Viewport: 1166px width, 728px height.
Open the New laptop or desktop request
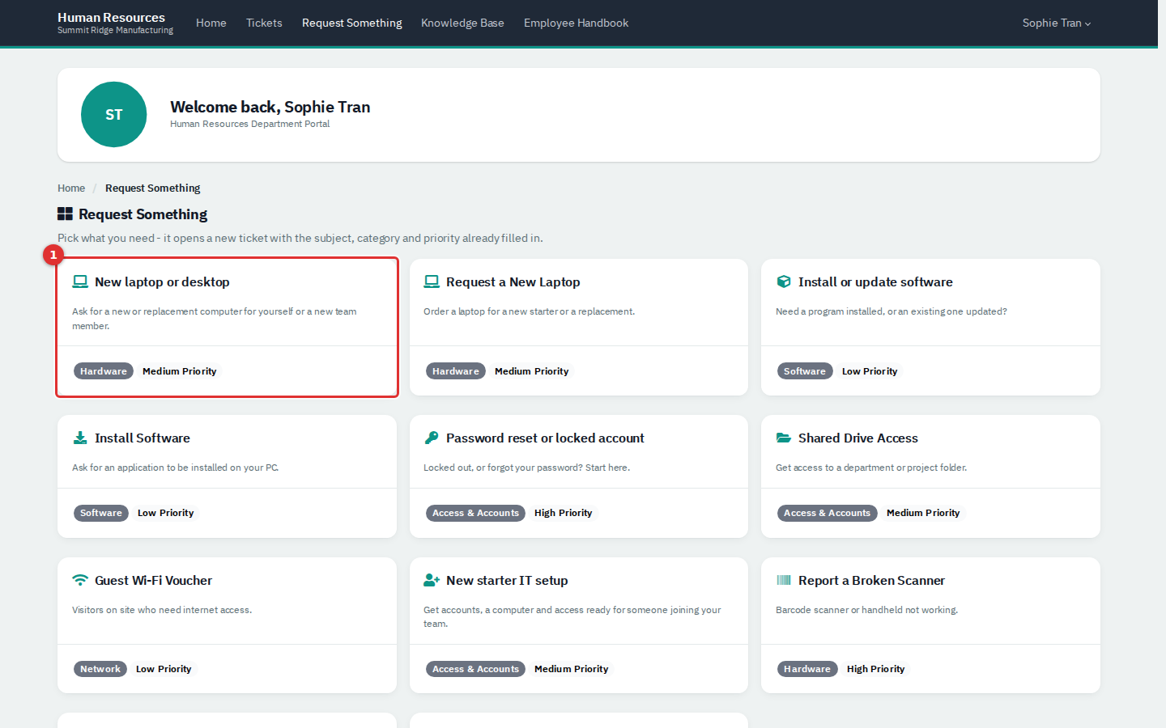coord(227,328)
